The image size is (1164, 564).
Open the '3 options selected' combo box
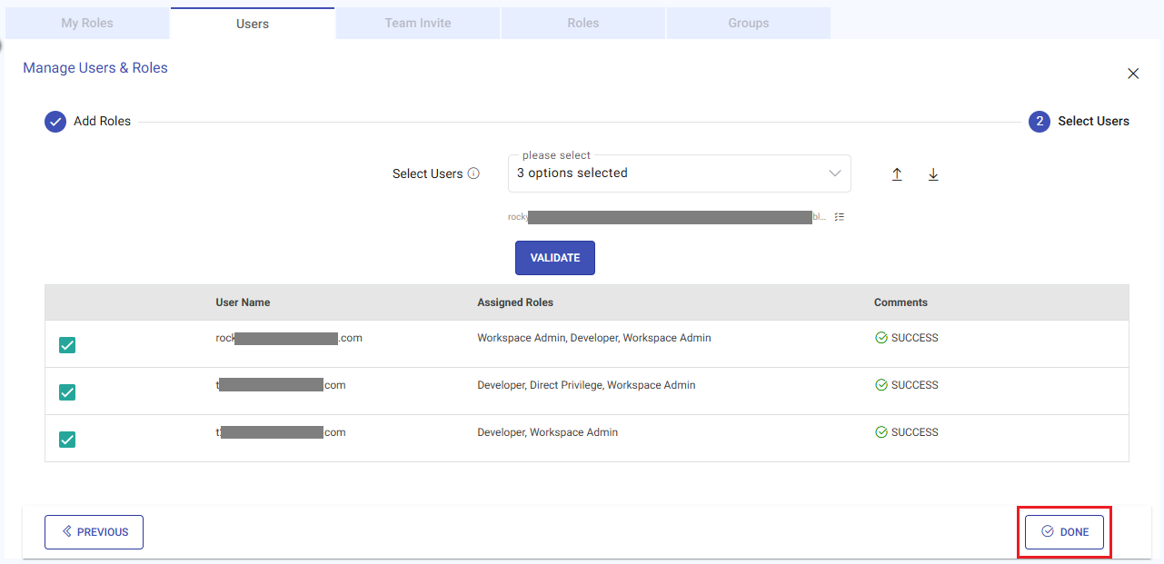click(668, 173)
